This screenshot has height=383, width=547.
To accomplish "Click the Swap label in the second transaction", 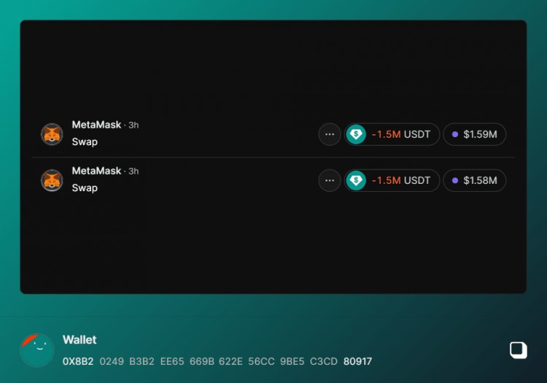I will [x=85, y=188].
